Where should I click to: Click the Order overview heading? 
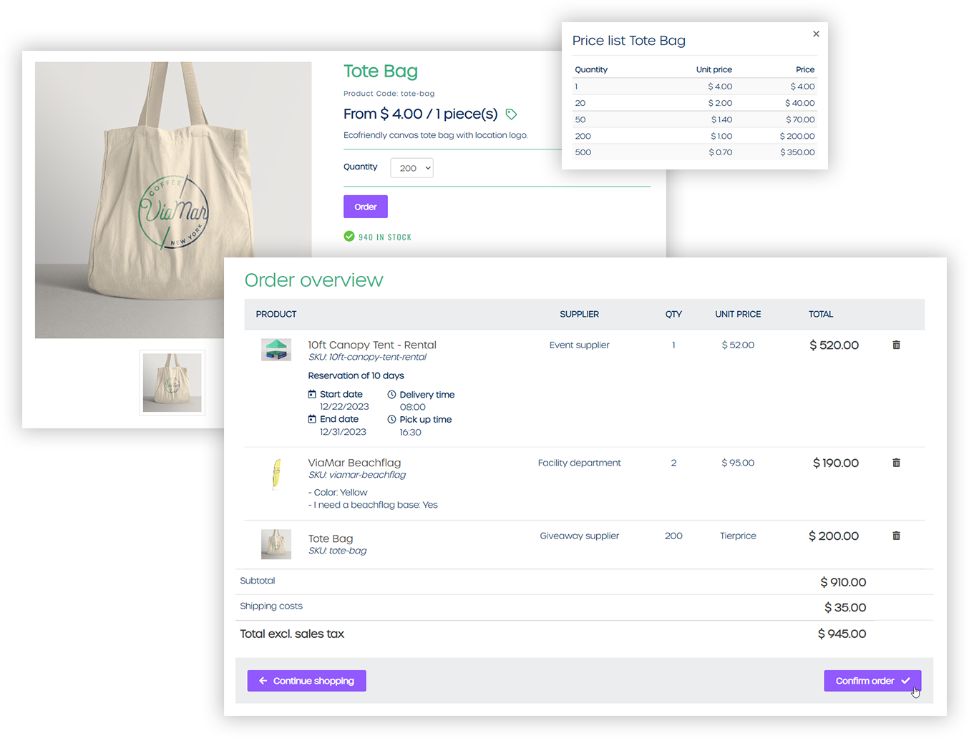(314, 280)
